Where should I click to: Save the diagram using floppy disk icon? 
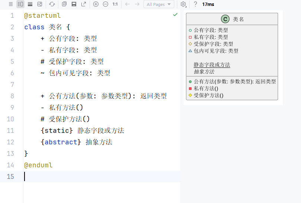tap(74, 4)
